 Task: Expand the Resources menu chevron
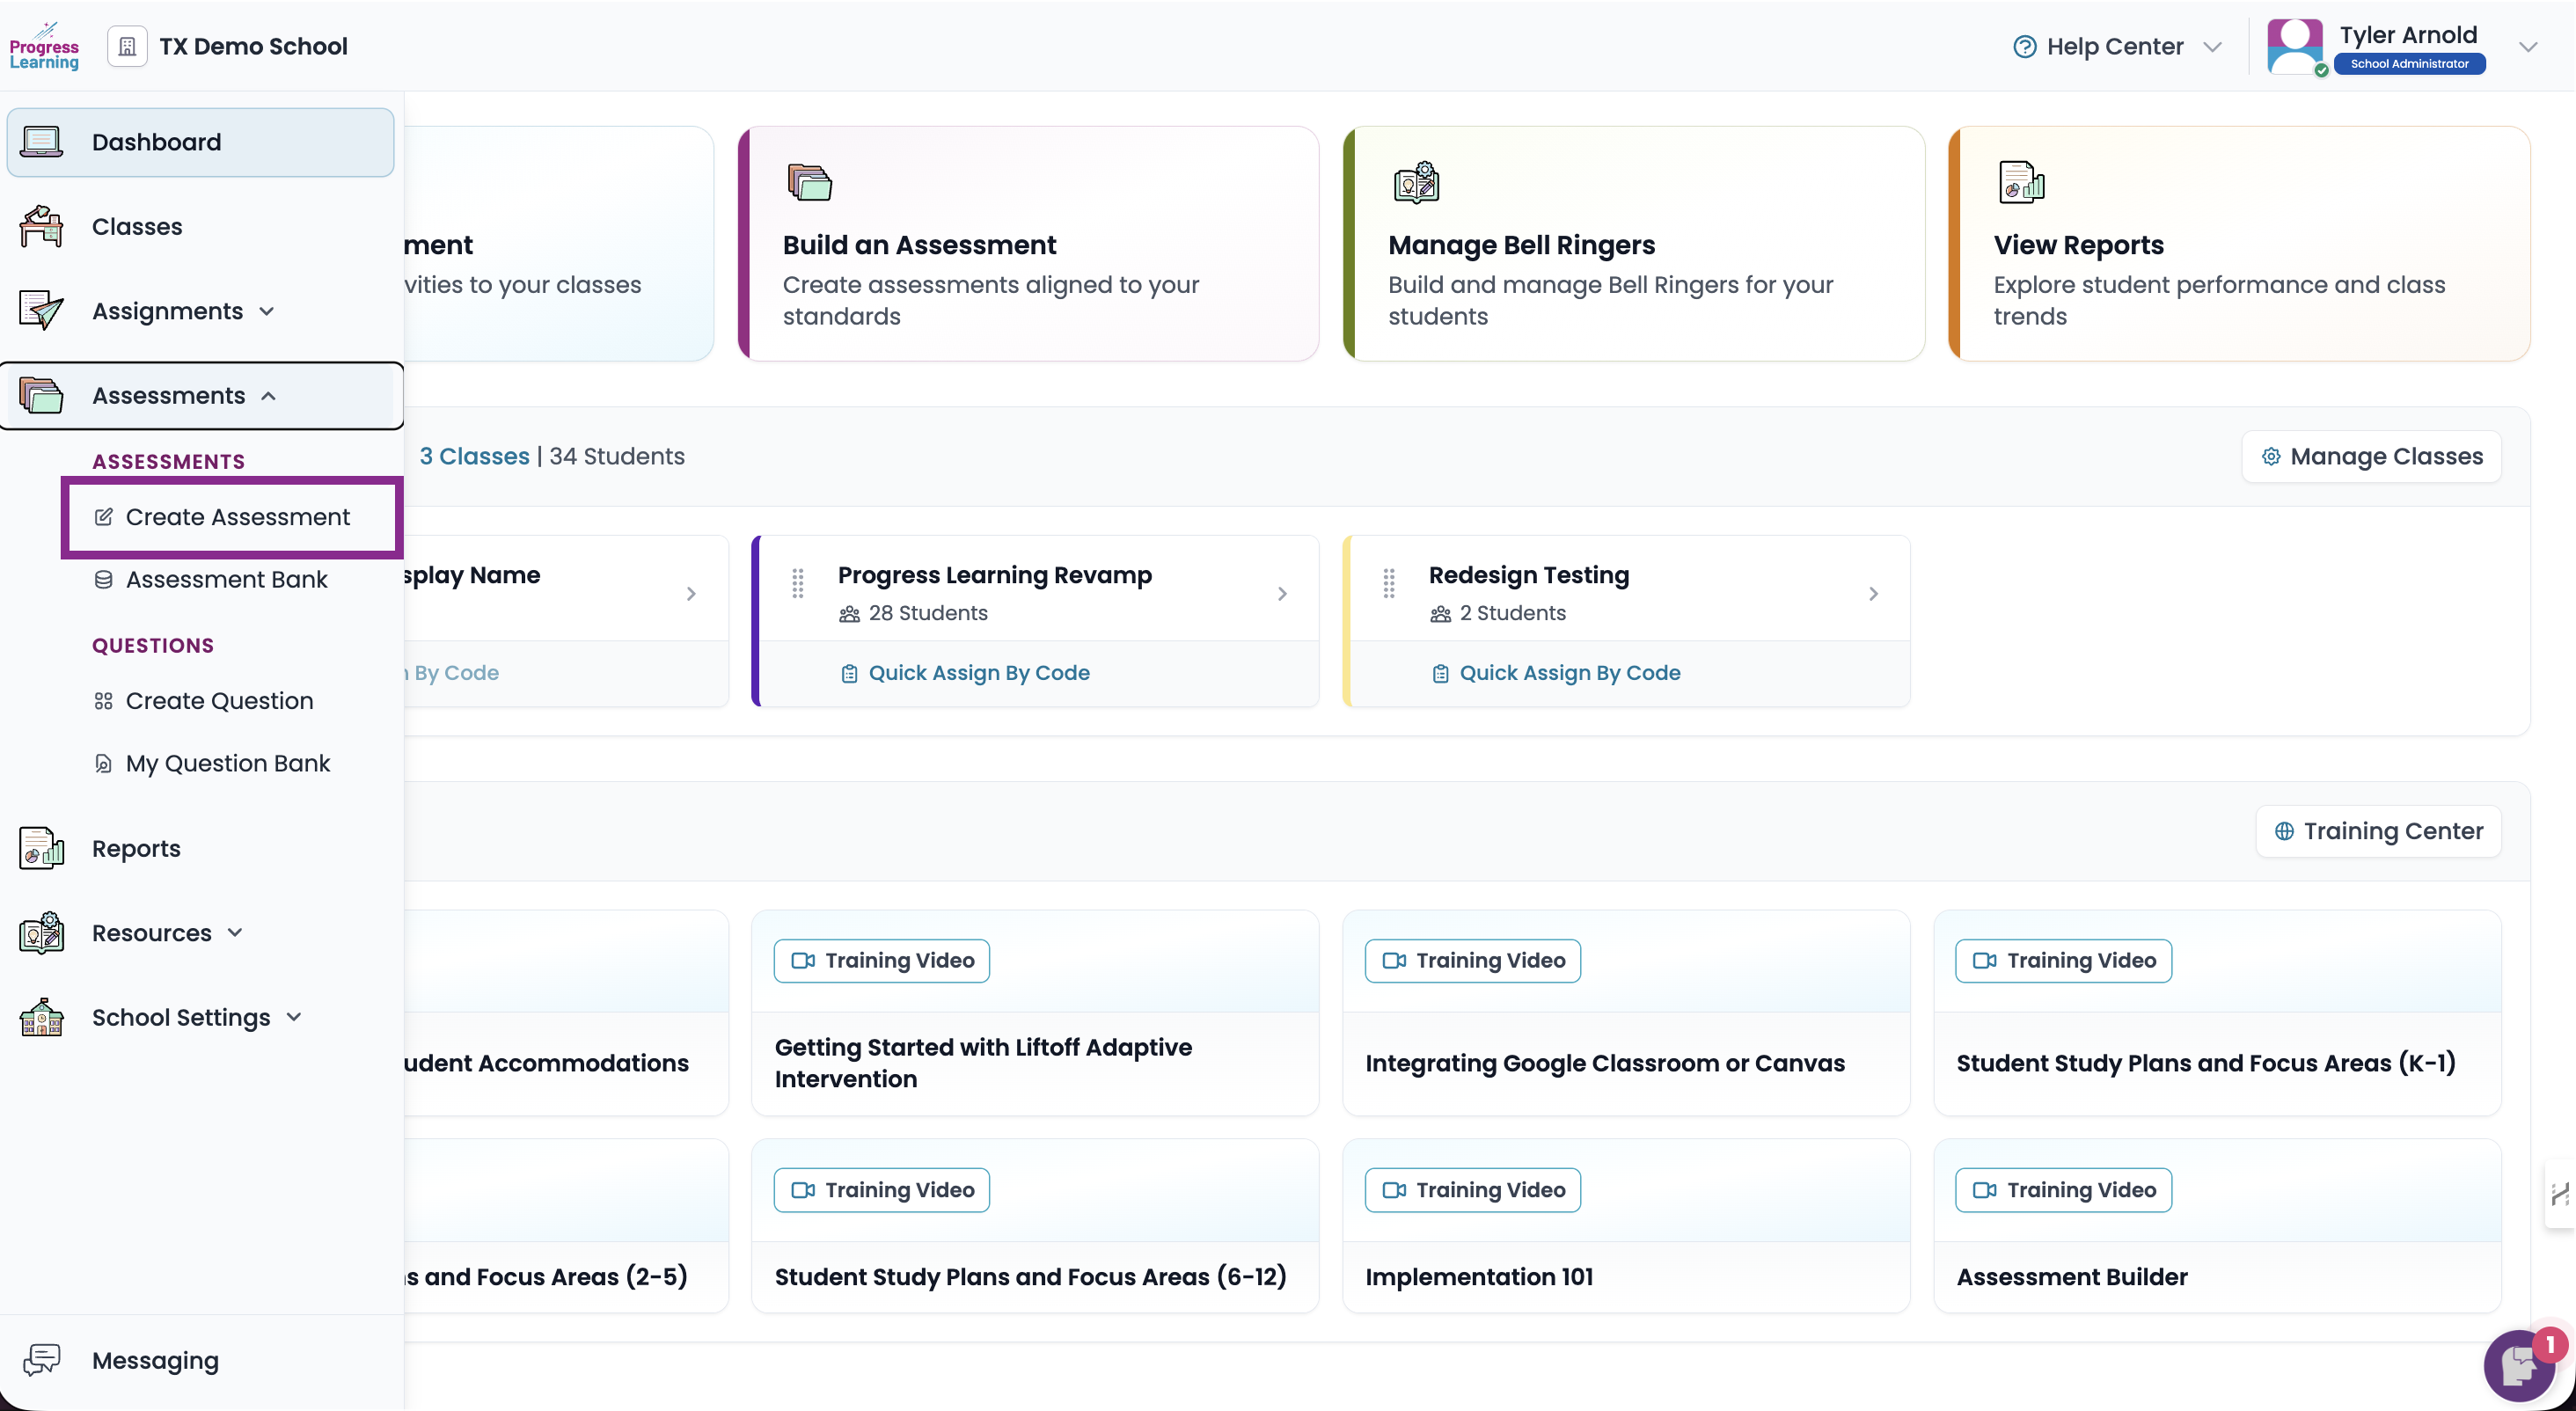point(235,933)
